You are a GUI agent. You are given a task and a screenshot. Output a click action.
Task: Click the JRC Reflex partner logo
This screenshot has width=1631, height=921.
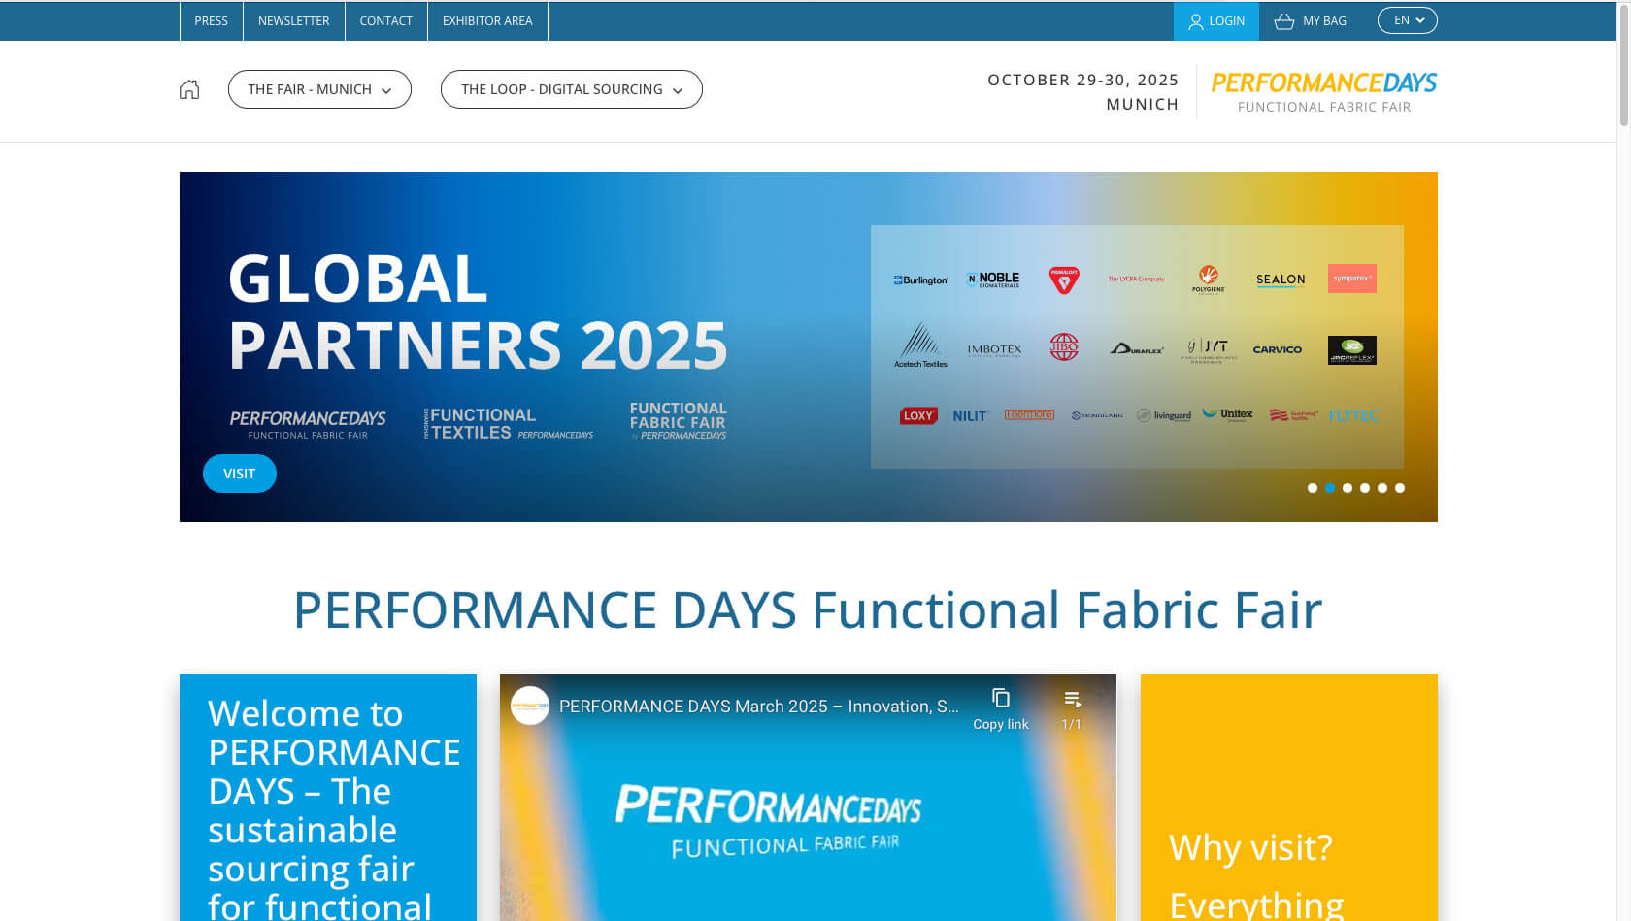click(1352, 350)
